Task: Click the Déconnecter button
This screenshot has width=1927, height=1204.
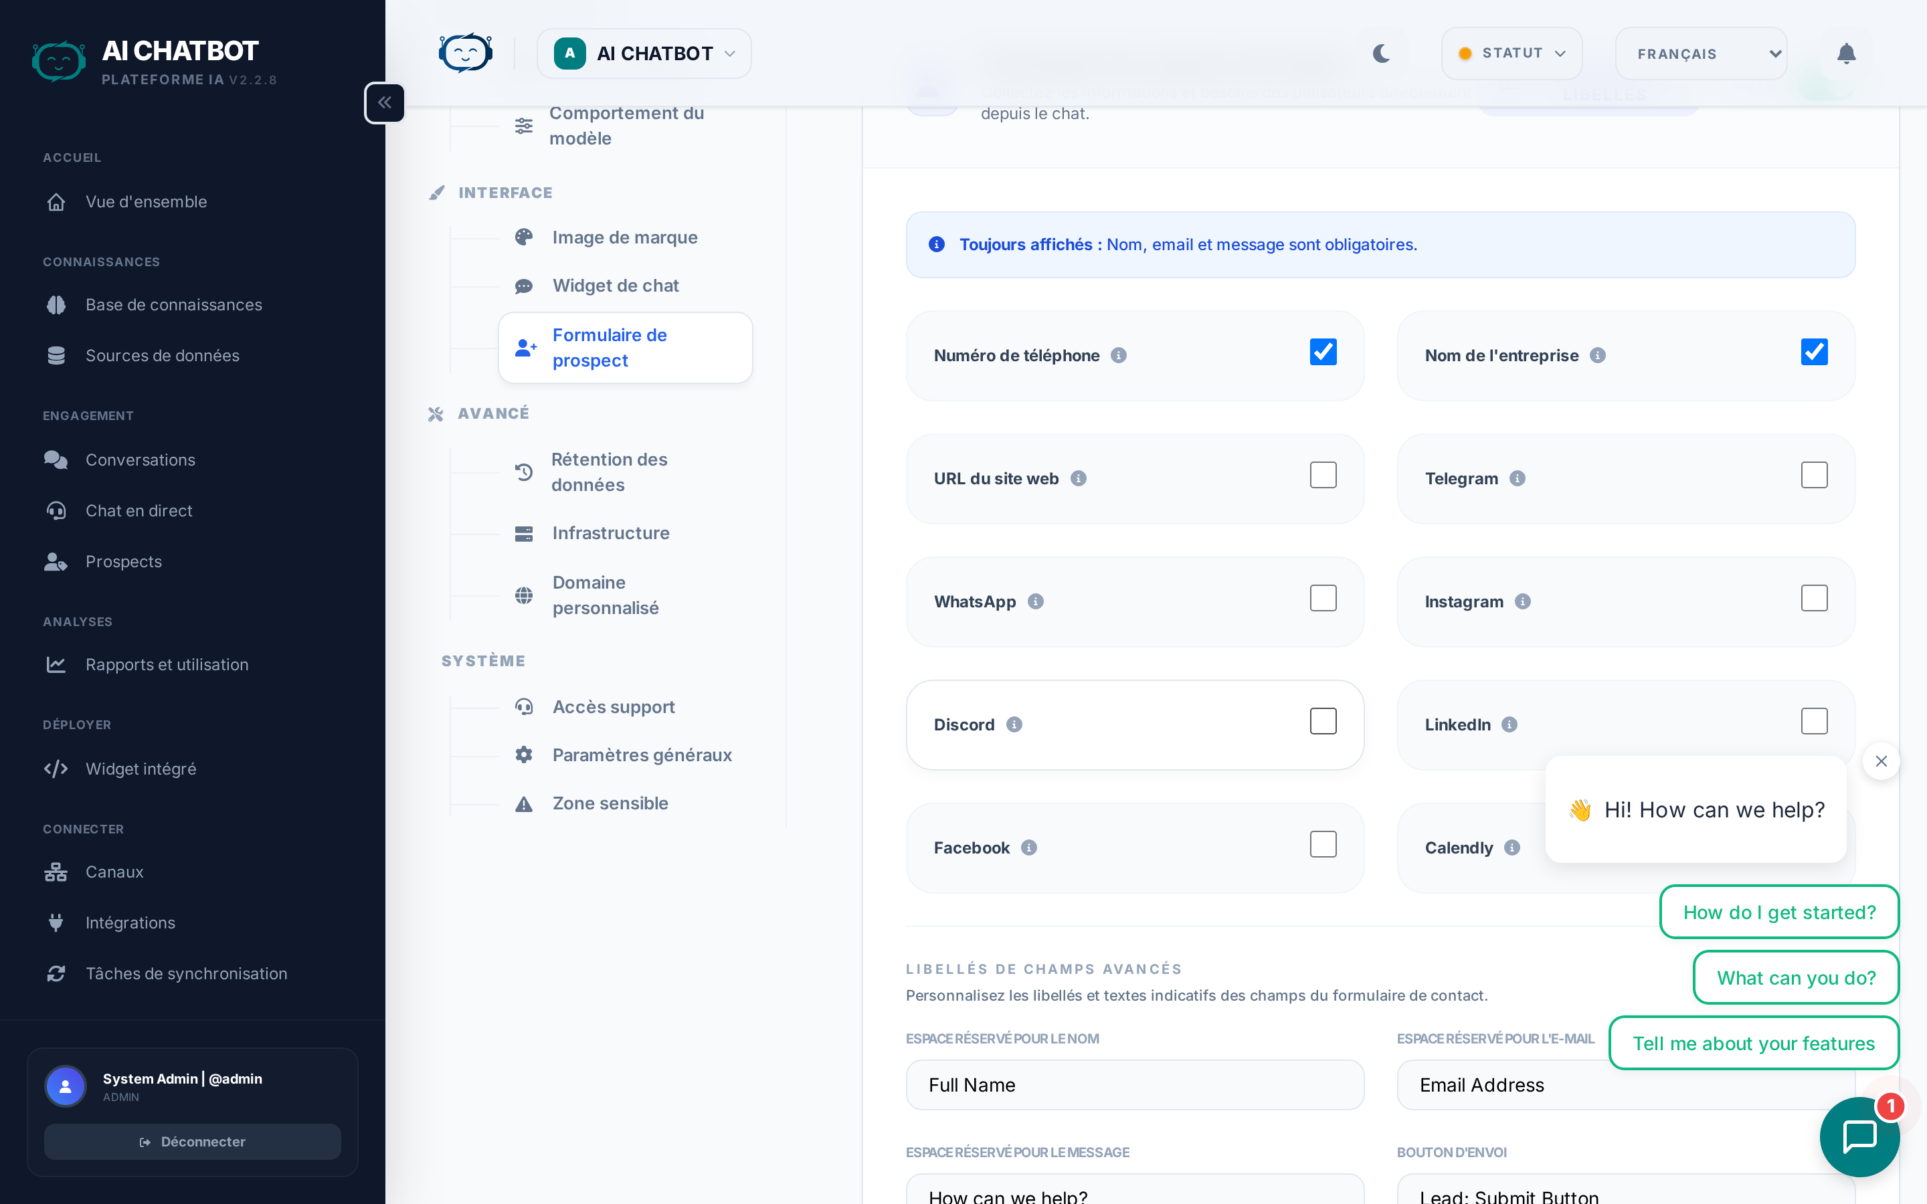Action: (x=193, y=1141)
